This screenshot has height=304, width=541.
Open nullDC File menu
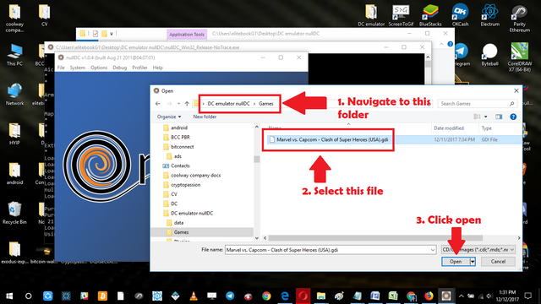point(61,68)
